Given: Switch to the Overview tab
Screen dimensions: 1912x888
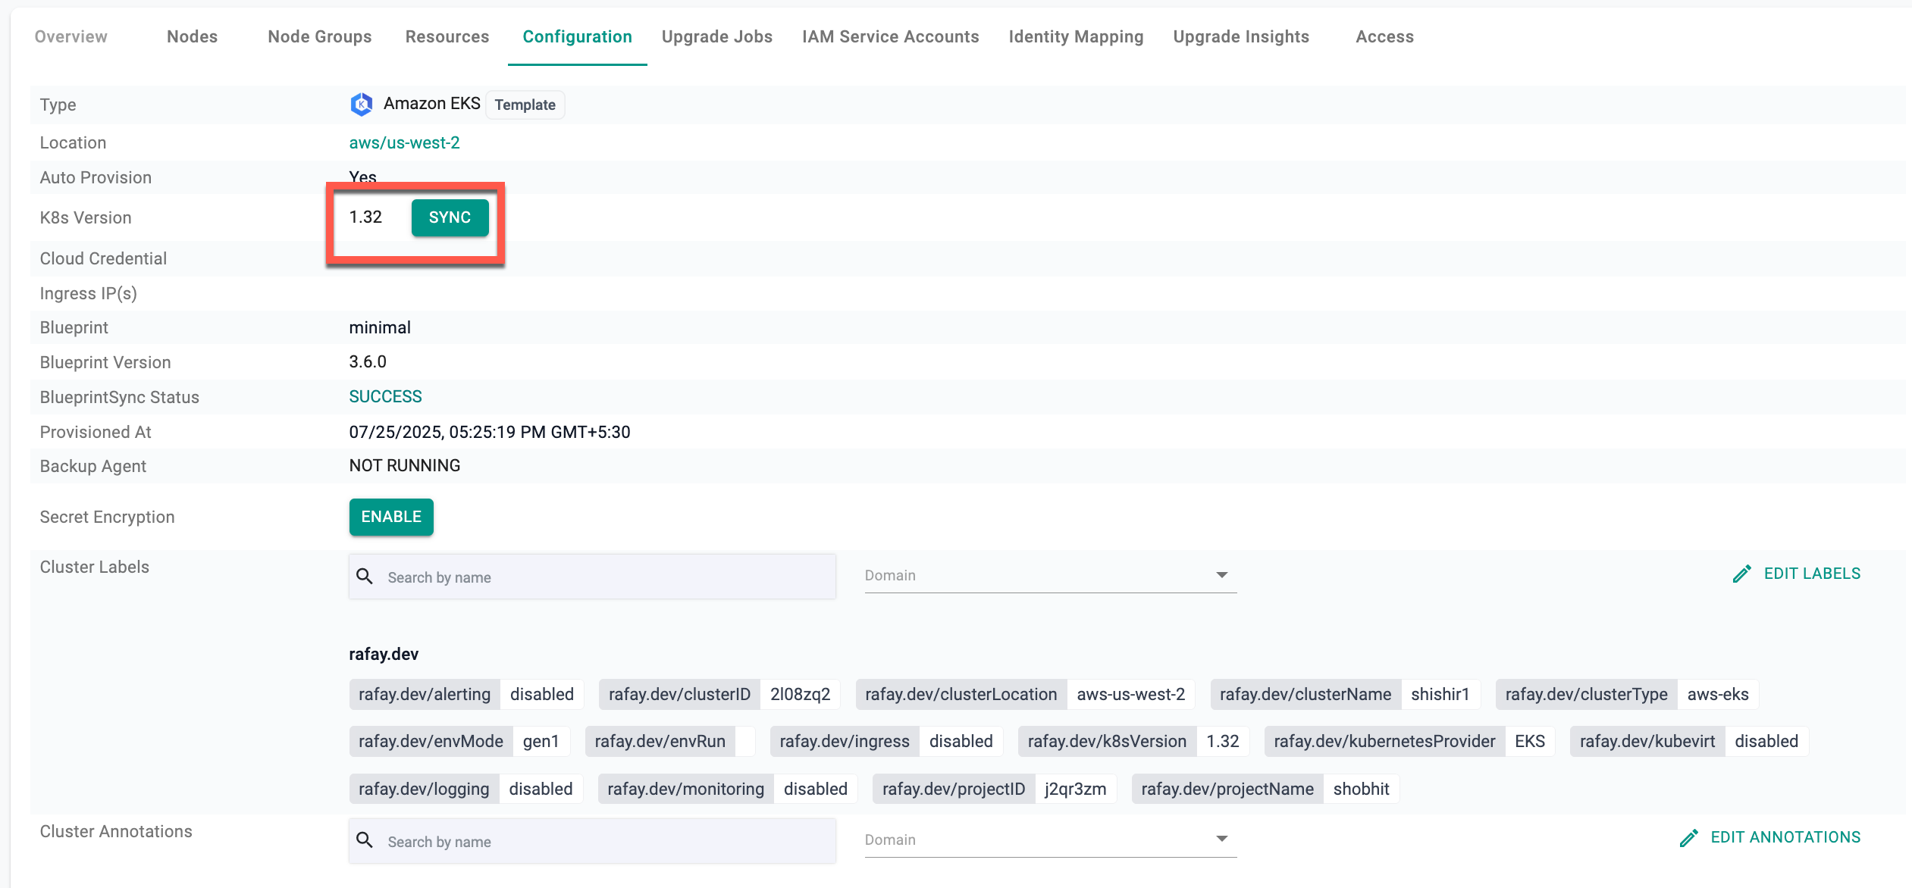Looking at the screenshot, I should click(x=71, y=36).
